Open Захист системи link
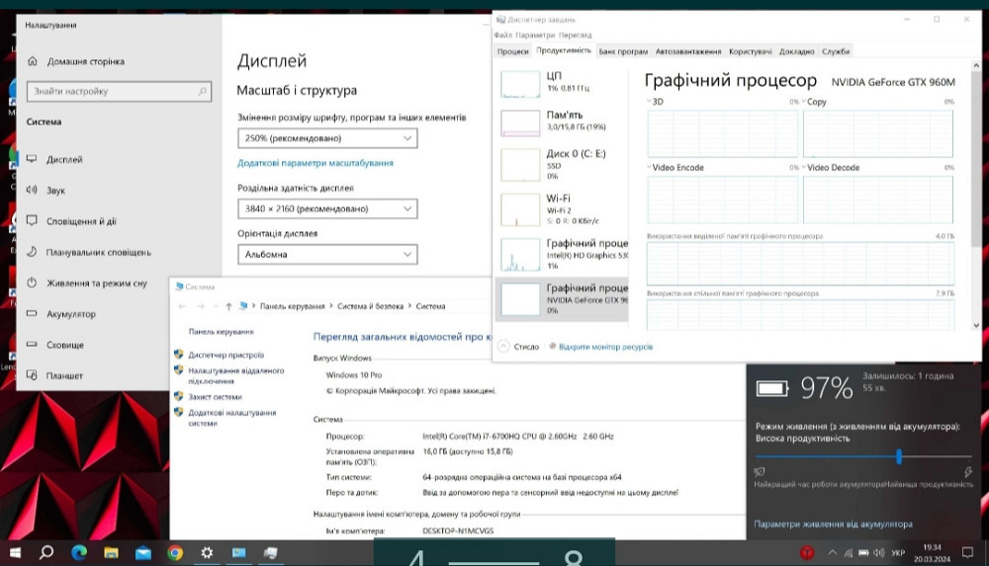The height and width of the screenshot is (566, 989). click(x=215, y=397)
